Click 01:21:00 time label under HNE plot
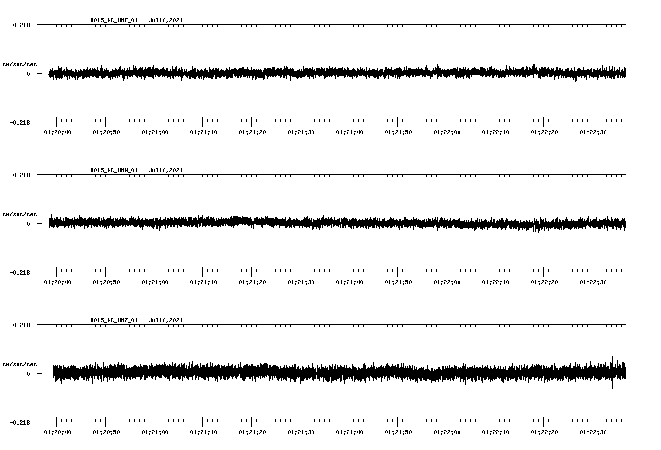This screenshot has width=661, height=450. (x=155, y=132)
